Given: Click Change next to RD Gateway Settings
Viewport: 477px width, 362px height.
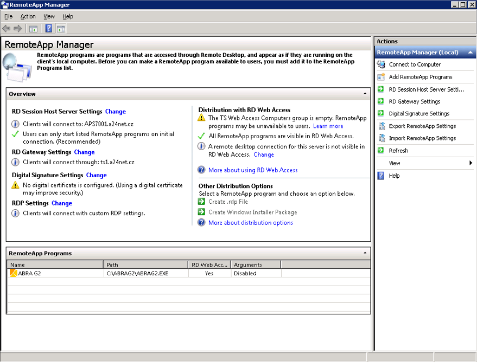Looking at the screenshot, I should pos(84,152).
